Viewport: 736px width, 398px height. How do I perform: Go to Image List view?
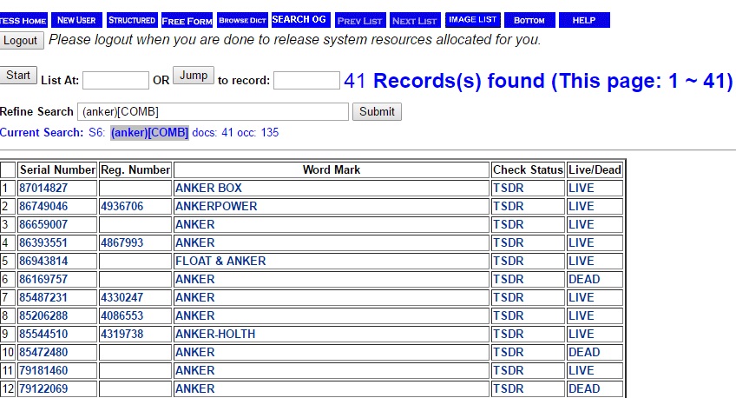pos(472,20)
